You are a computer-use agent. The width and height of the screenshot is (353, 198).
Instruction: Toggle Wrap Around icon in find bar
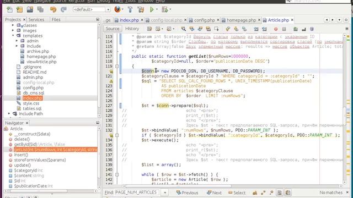(288, 193)
